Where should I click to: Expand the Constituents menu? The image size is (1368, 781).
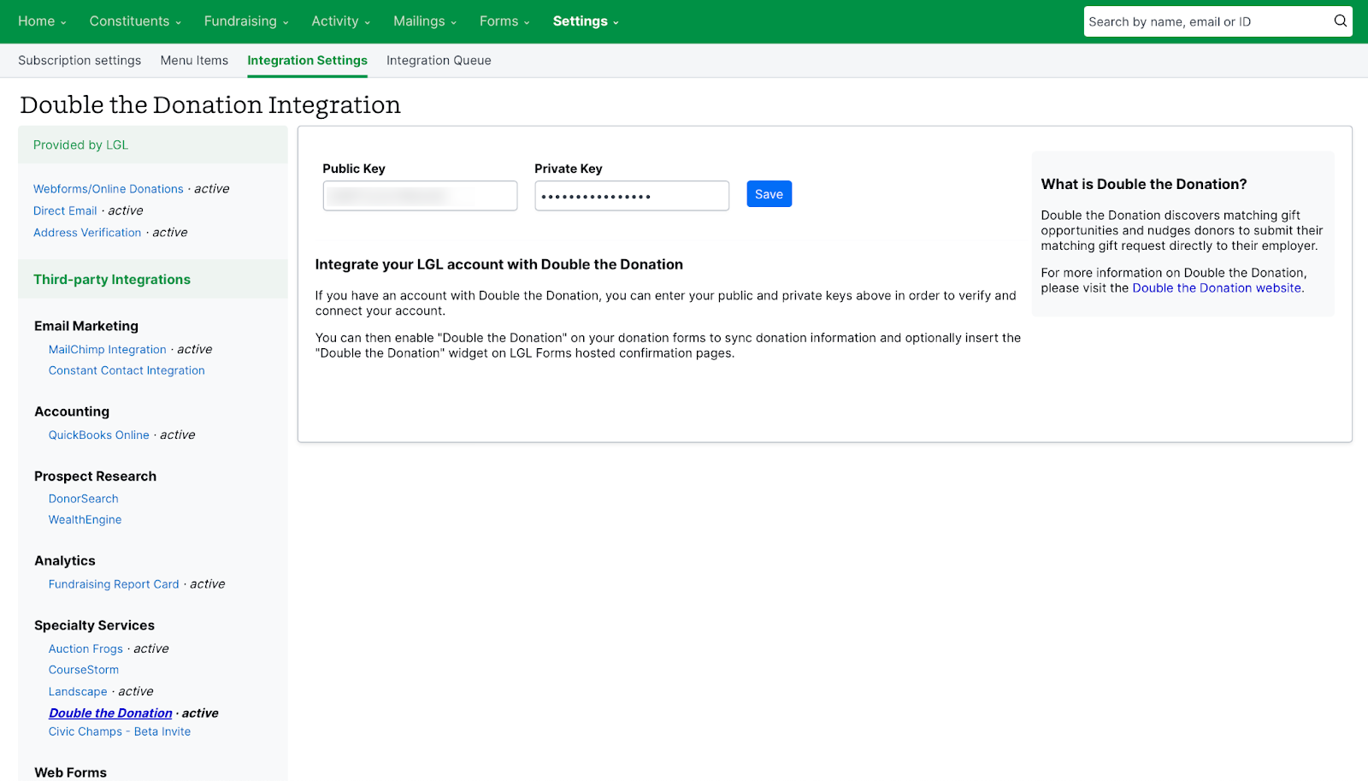click(135, 21)
